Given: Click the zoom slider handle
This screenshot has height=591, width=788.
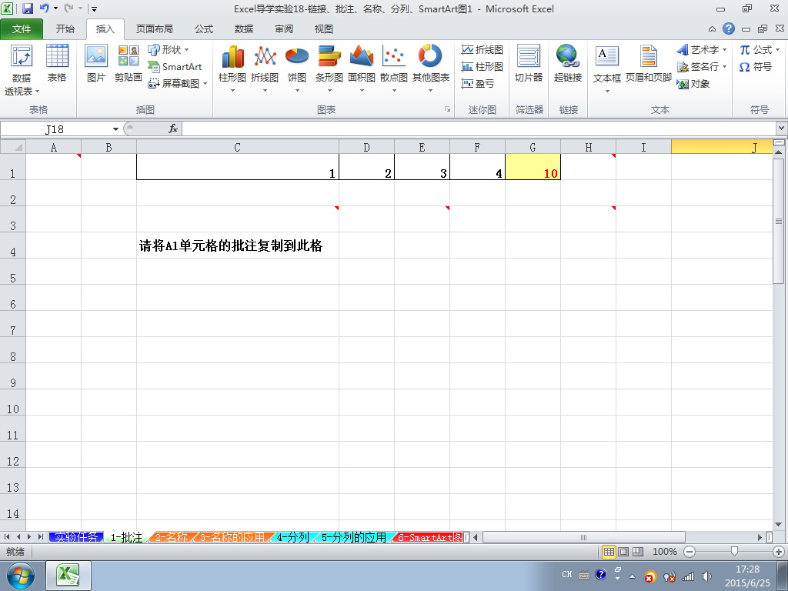Looking at the screenshot, I should click(734, 552).
